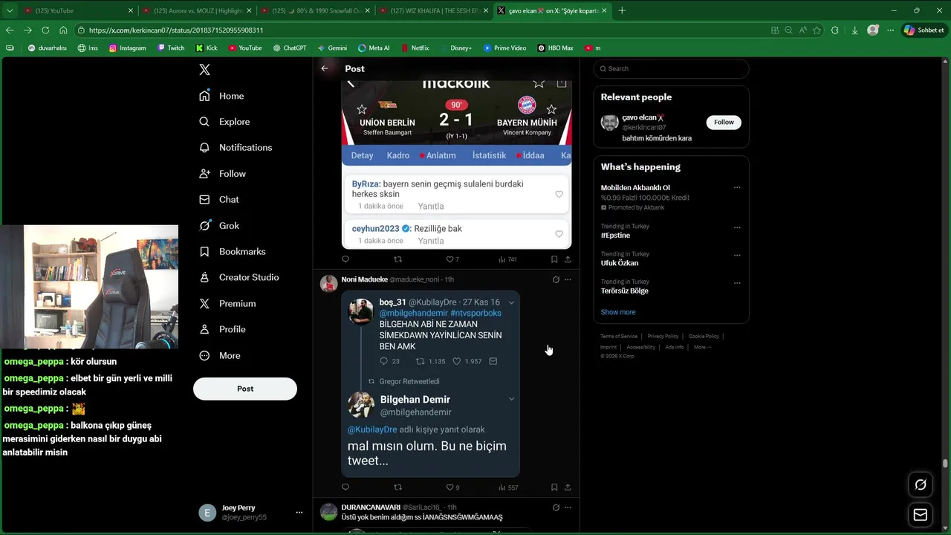Switch to the Aurora vs. MOUZ tab
Viewport: 951px width, 535px height.
coord(196,10)
